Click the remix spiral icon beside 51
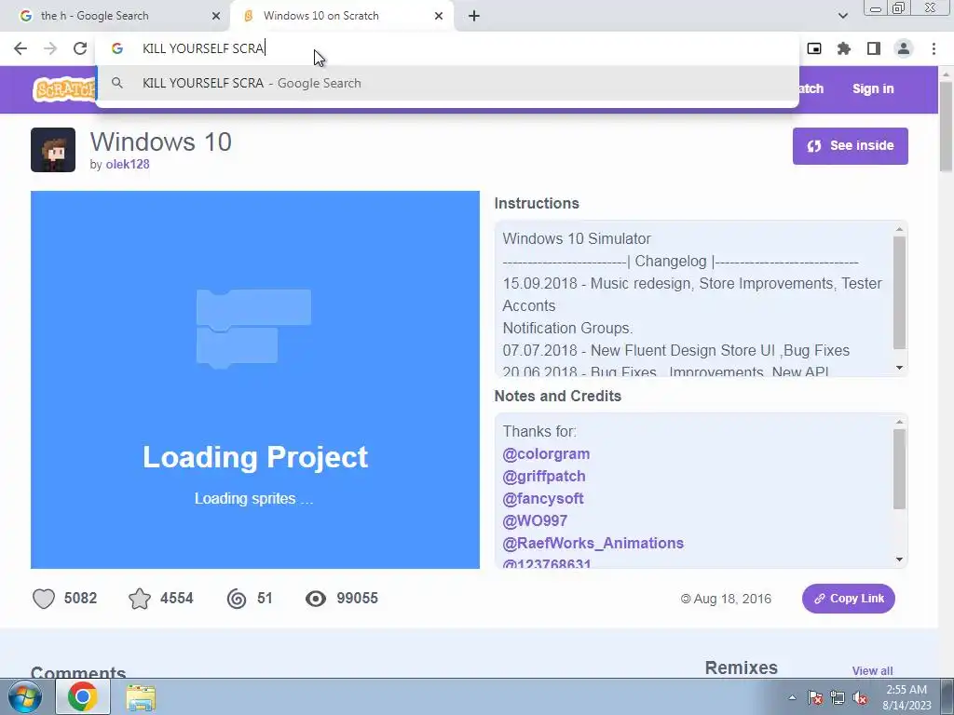The image size is (954, 715). point(237,599)
